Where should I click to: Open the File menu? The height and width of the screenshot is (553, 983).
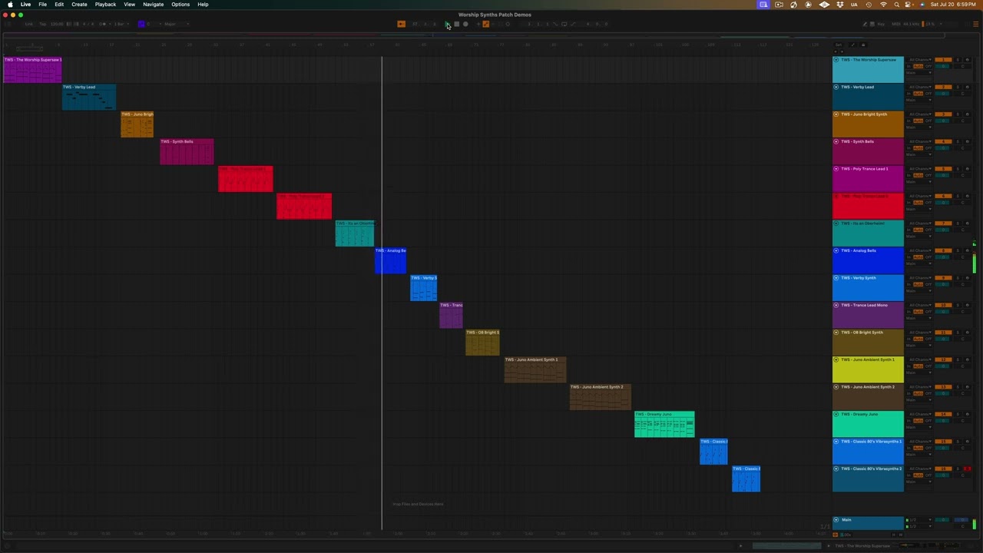(x=43, y=5)
